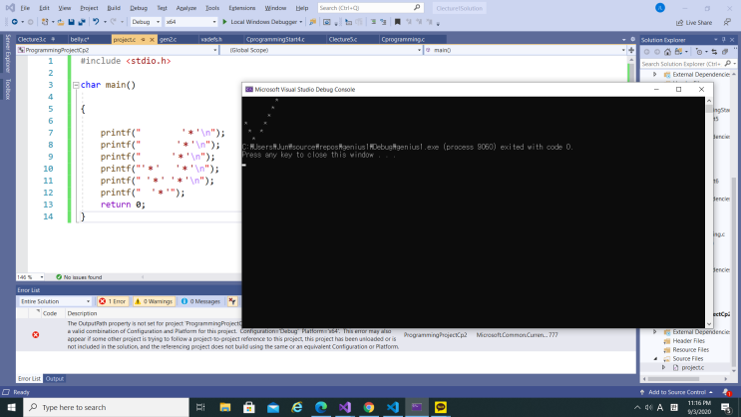Click the Live Share button
The image size is (741, 417).
tap(694, 22)
